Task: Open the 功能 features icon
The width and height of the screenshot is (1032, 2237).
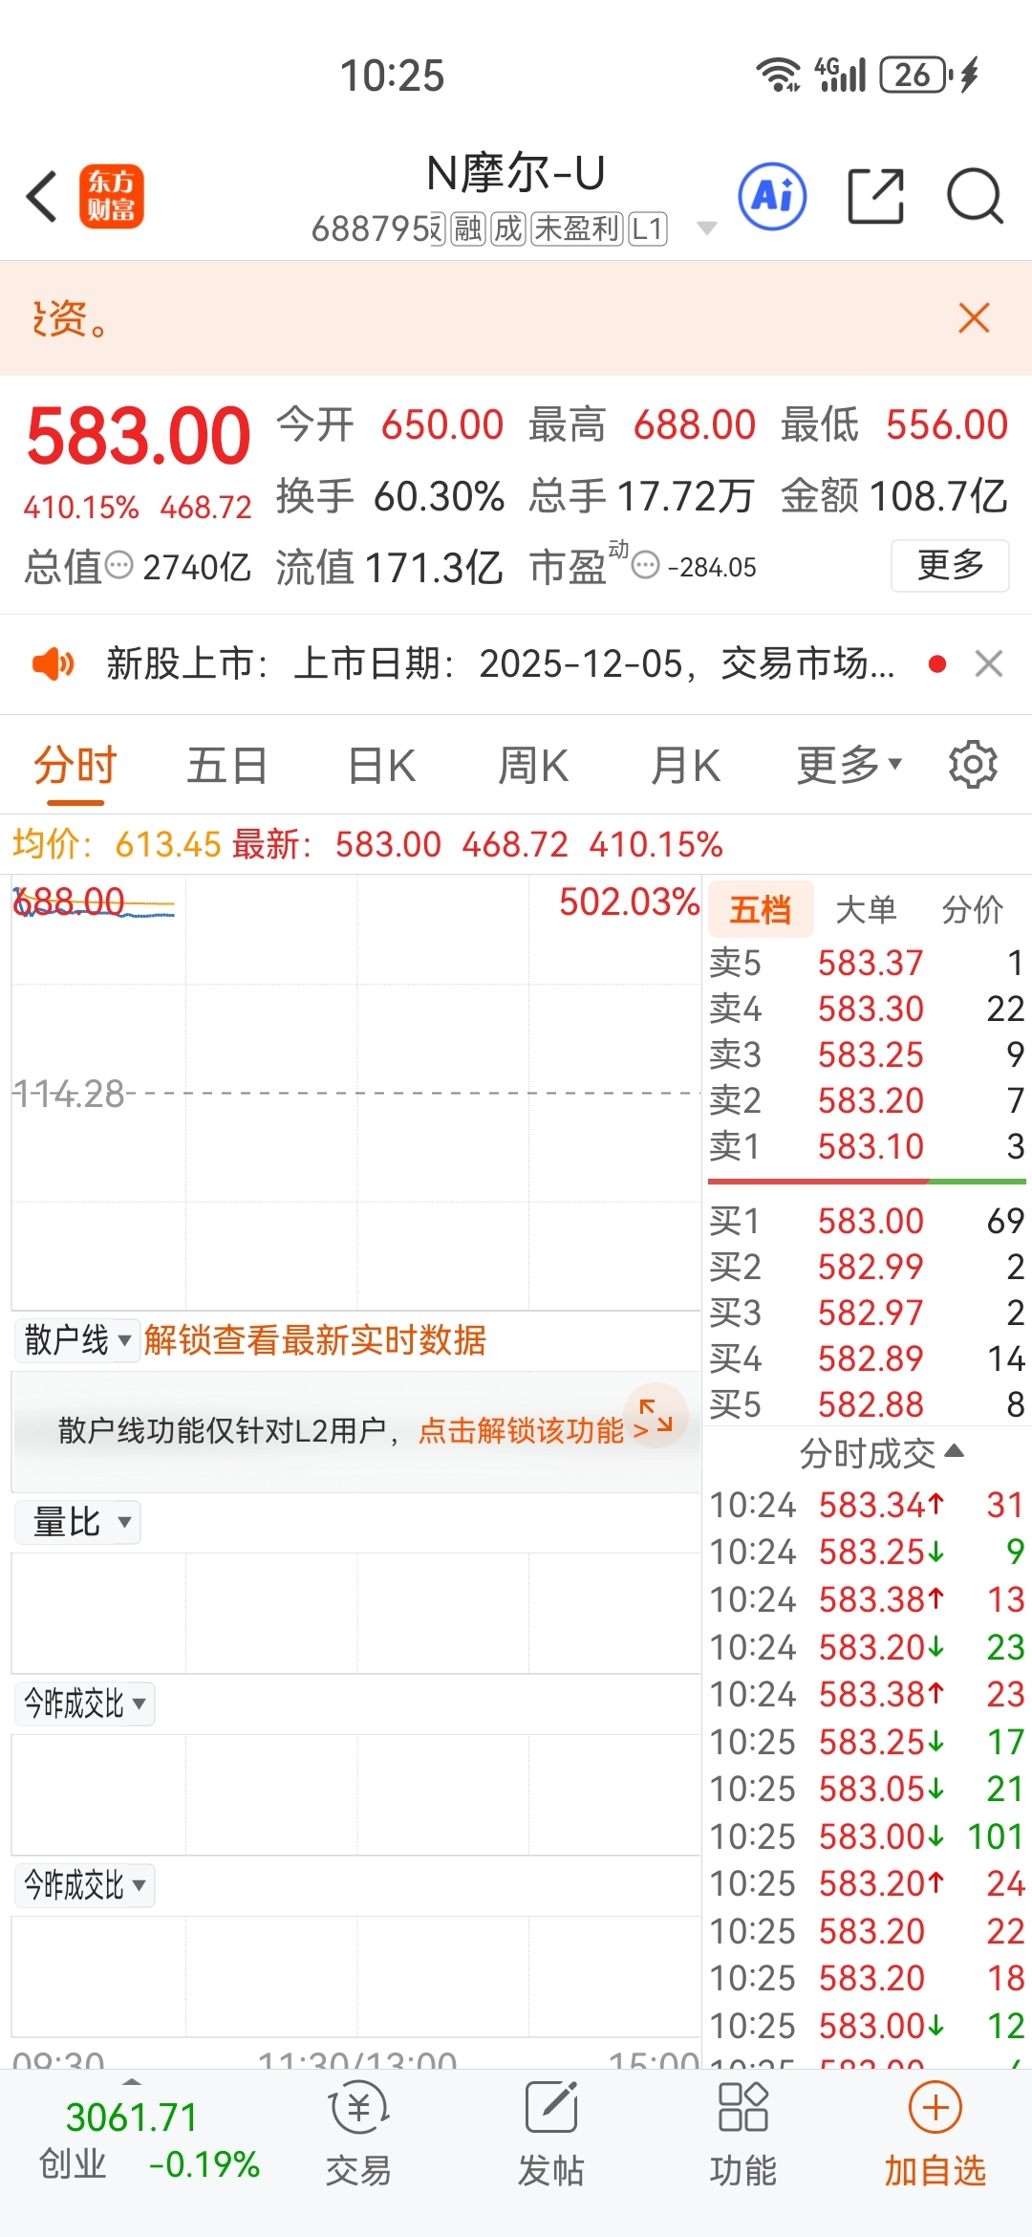Action: (743, 2133)
